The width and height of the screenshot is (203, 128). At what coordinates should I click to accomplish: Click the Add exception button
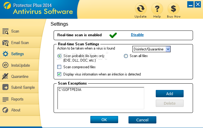click(170, 94)
